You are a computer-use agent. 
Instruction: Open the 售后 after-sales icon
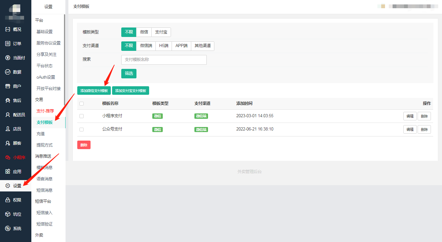[8, 100]
